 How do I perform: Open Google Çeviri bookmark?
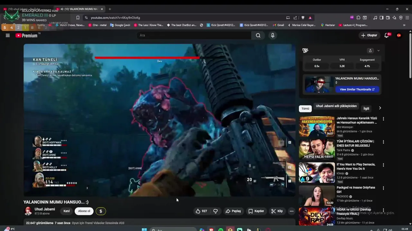tap(120, 25)
